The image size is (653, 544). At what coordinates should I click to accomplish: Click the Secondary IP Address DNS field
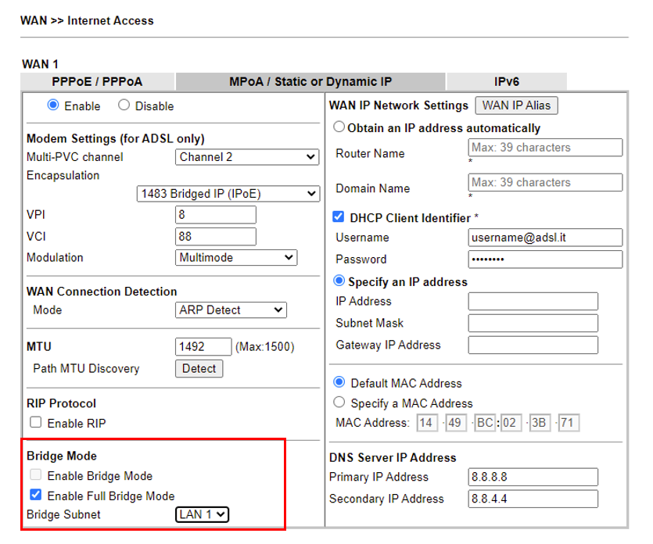coord(533,499)
